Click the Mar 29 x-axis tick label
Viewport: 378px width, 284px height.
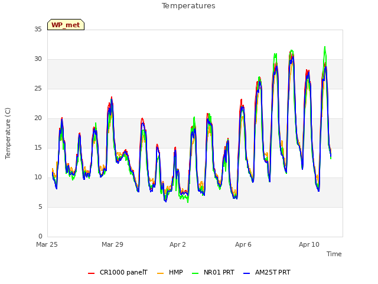[x=112, y=244]
